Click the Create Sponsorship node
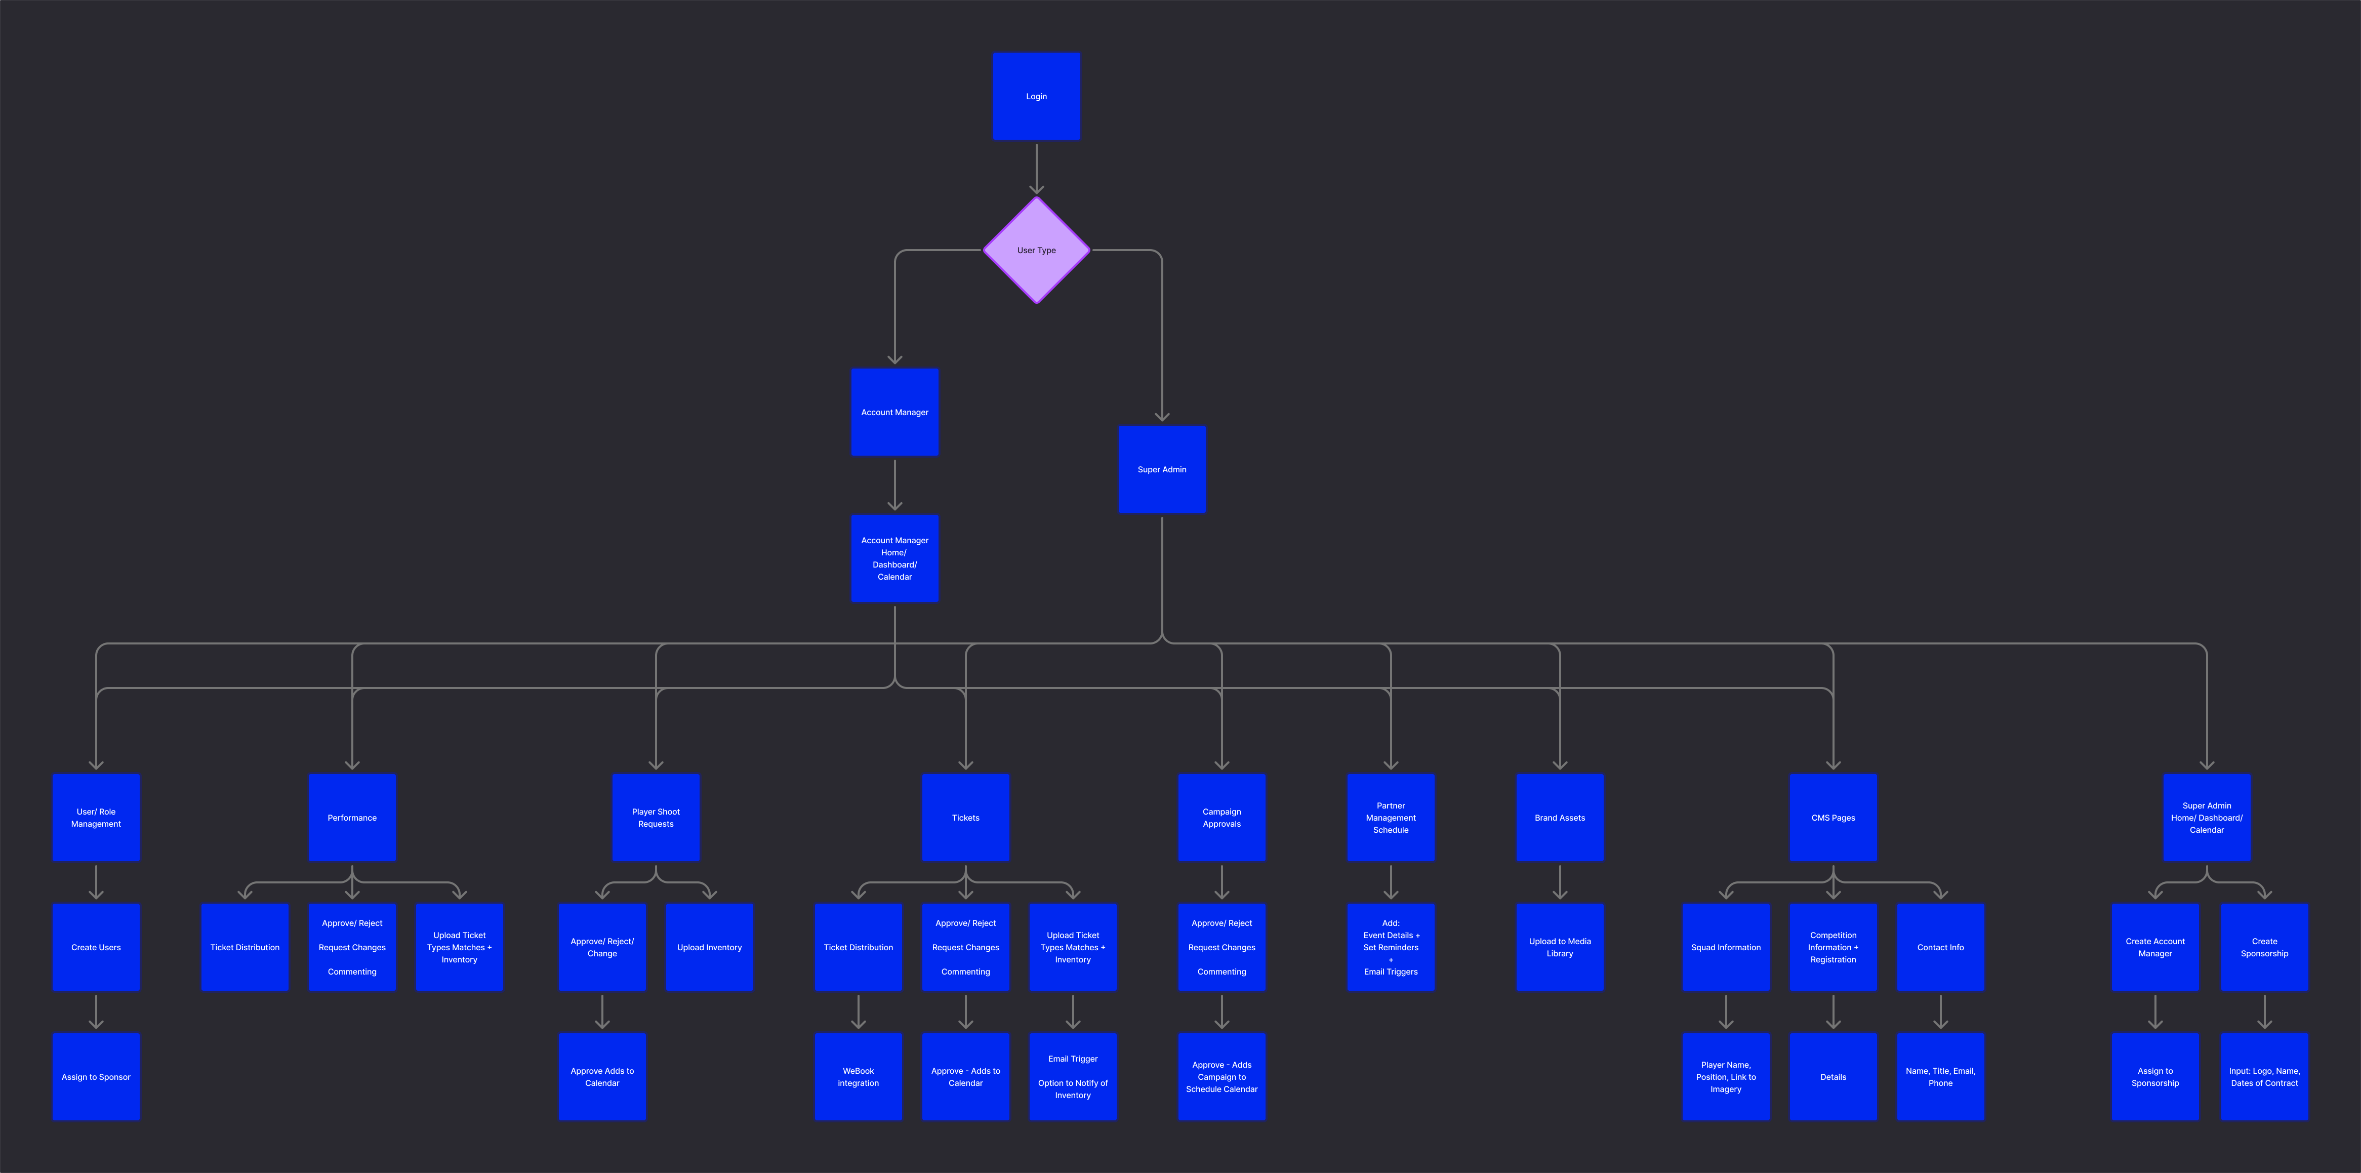Image resolution: width=2361 pixels, height=1173 pixels. (2264, 947)
